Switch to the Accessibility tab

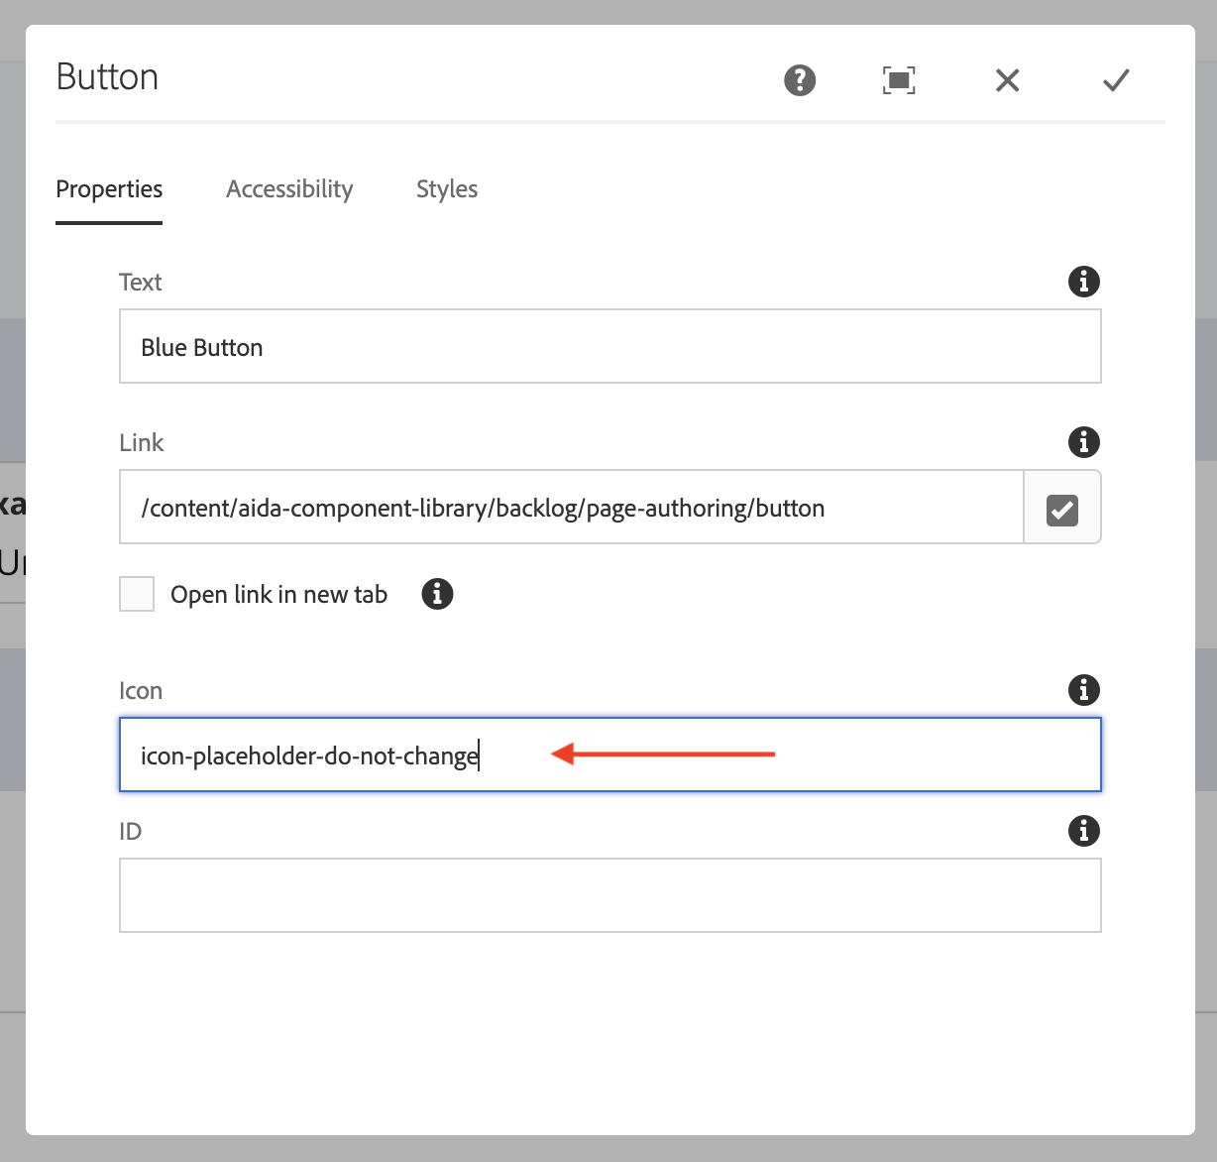(289, 189)
